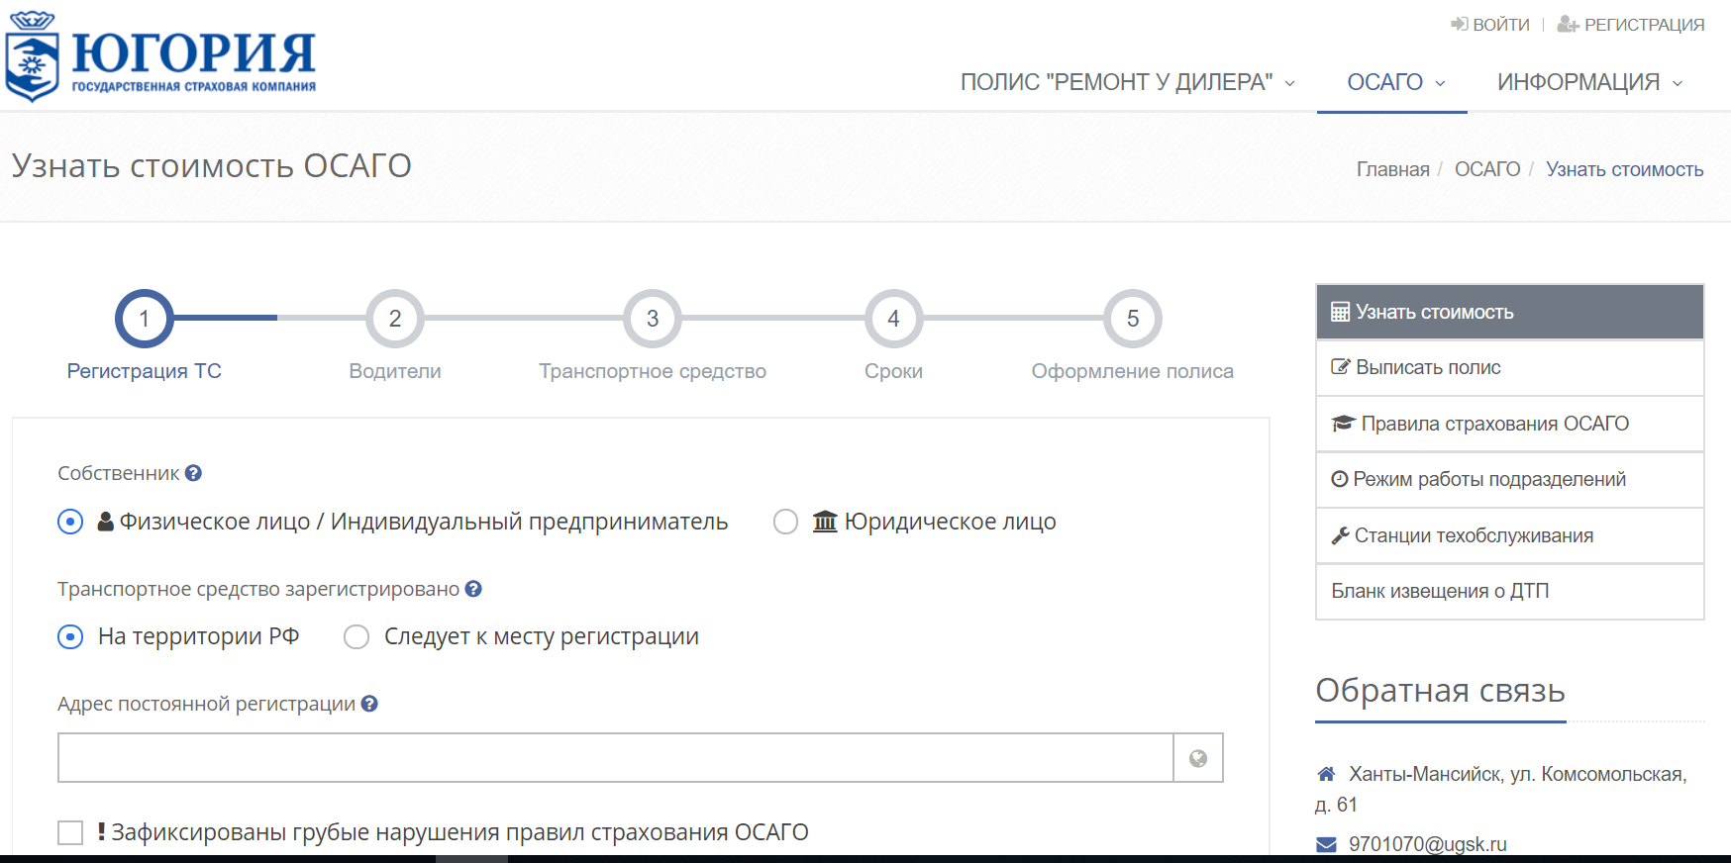Choose Следует к месту регистрации radio
Image resolution: width=1731 pixels, height=863 pixels.
[x=356, y=636]
